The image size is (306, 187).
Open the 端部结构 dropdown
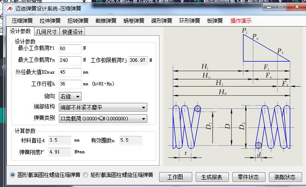click(x=103, y=107)
